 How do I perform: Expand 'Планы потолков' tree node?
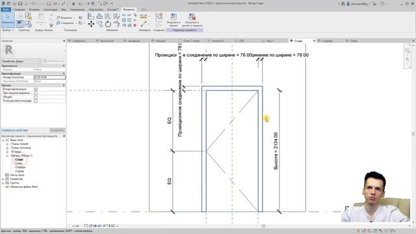[x=7, y=148]
